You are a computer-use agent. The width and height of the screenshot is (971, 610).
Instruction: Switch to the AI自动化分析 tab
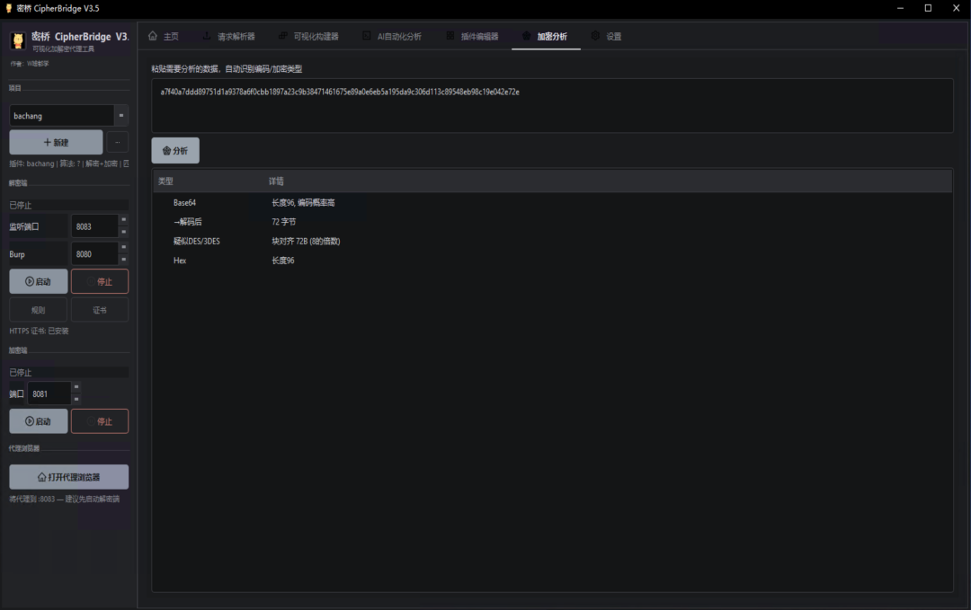[392, 37]
